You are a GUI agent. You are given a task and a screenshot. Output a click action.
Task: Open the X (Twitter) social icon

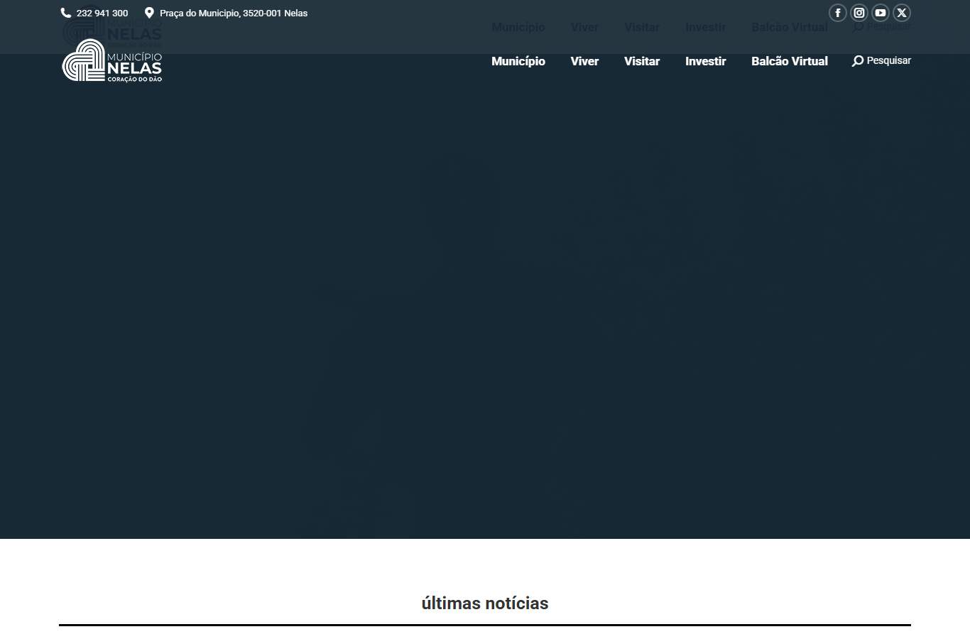pyautogui.click(x=902, y=13)
